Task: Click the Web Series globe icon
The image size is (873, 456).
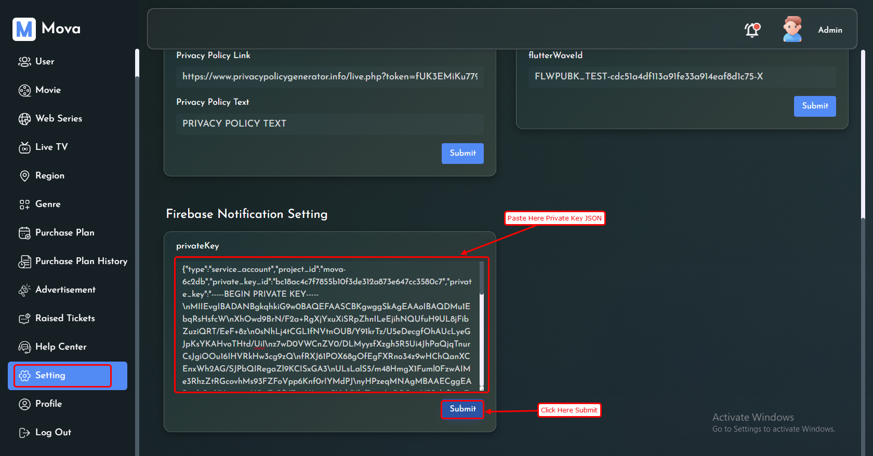Action: click(x=24, y=119)
